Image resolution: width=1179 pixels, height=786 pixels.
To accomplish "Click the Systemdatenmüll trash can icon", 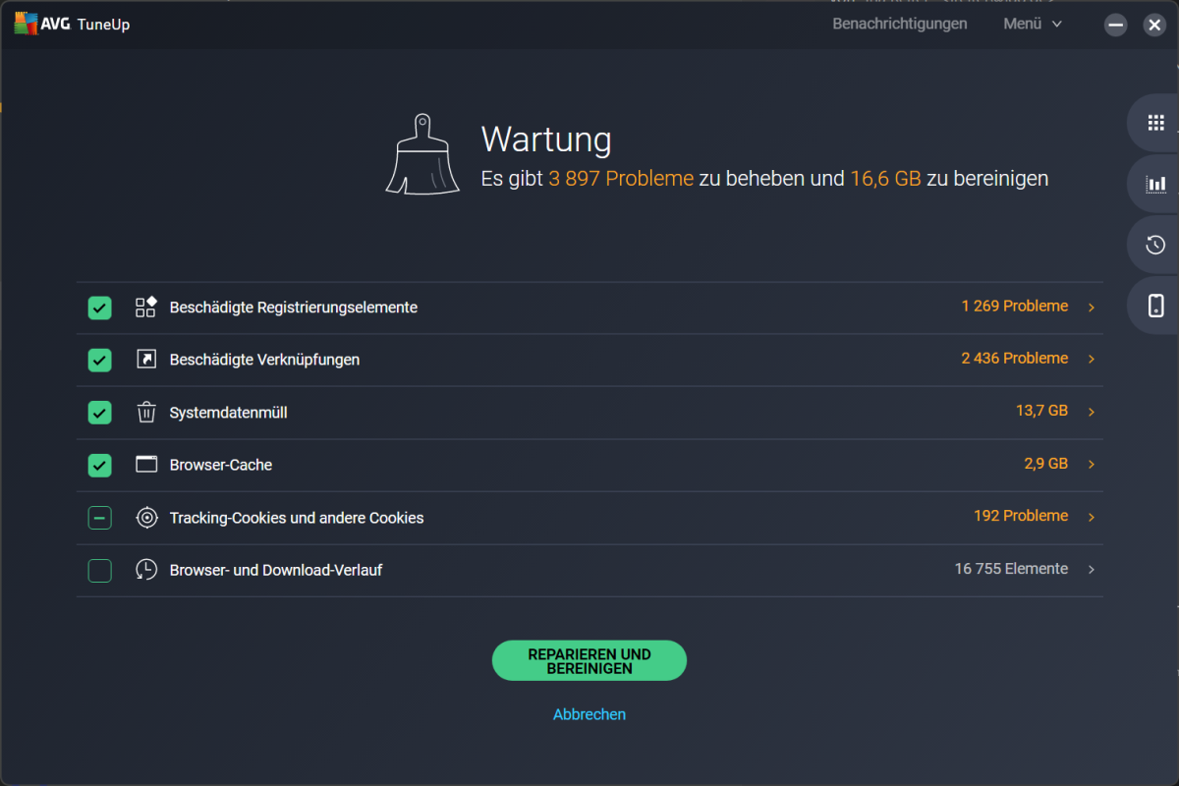I will (146, 413).
